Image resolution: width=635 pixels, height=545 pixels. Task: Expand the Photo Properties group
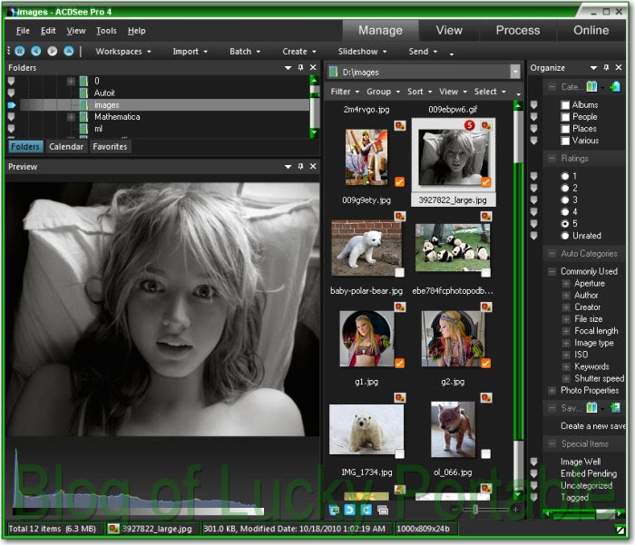(552, 390)
